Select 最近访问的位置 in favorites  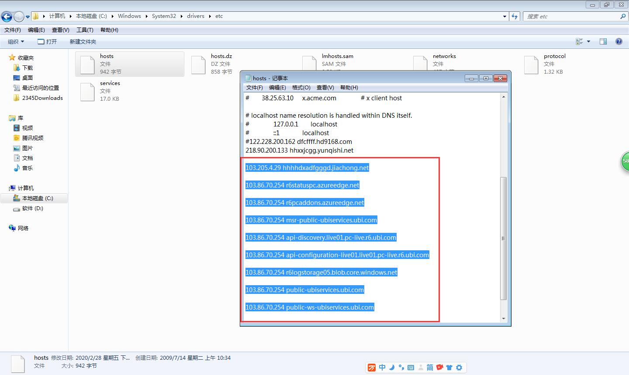pyautogui.click(x=41, y=88)
